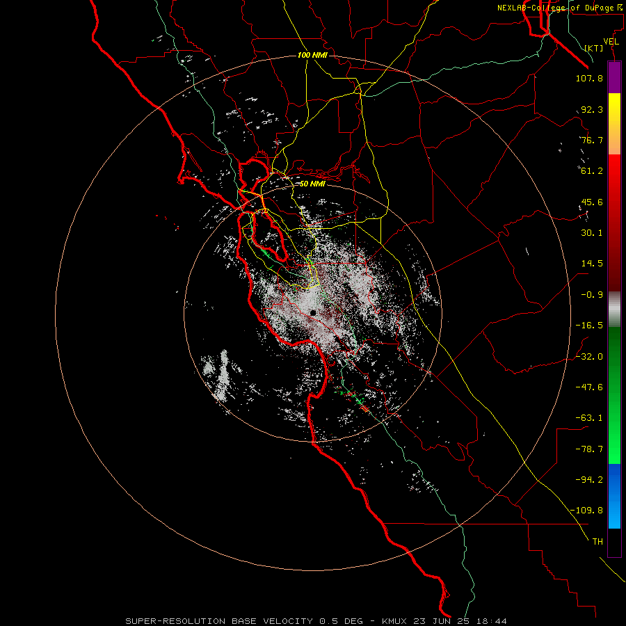Screen dimensions: 626x626
Task: Click the 'TH' threshold label
Action: (597, 542)
